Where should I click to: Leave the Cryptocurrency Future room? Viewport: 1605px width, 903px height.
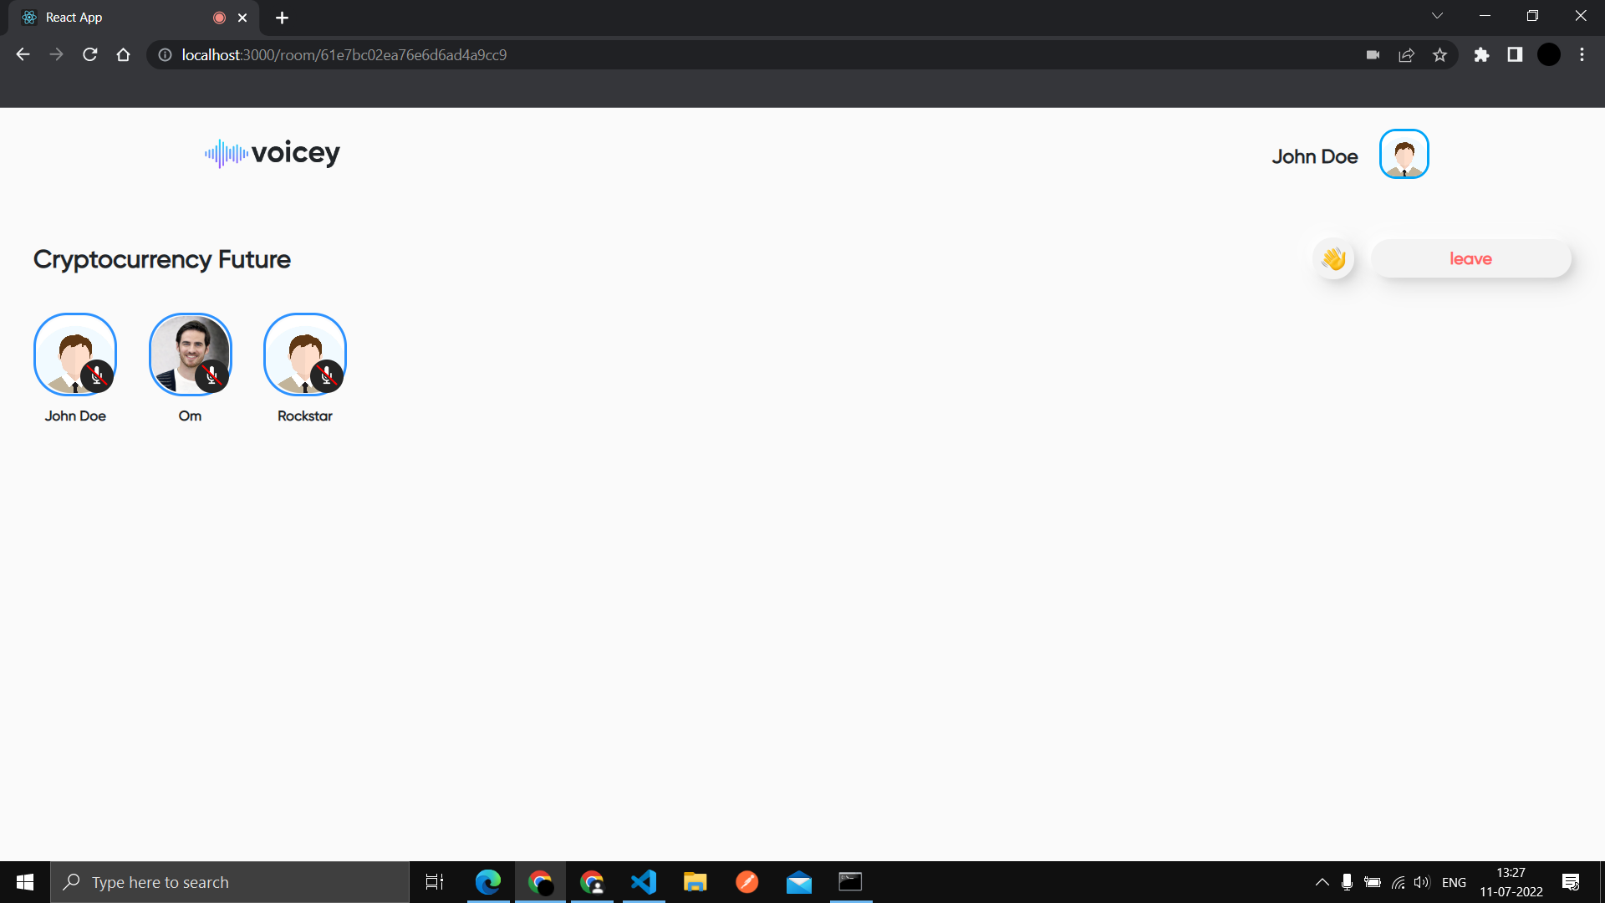pos(1470,259)
